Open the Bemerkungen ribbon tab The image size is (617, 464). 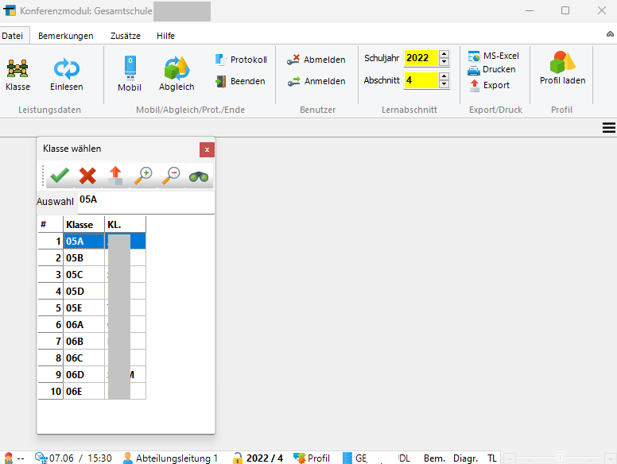pos(66,36)
